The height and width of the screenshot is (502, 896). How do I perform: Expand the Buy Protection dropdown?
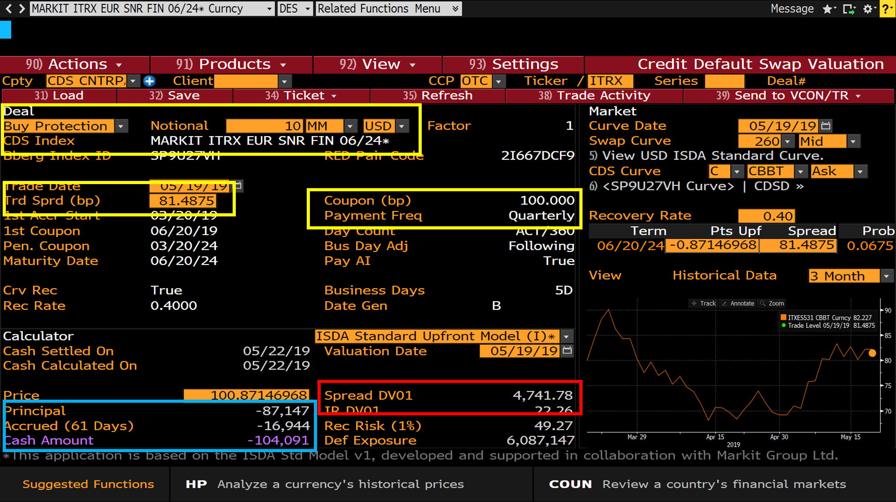coord(121,126)
